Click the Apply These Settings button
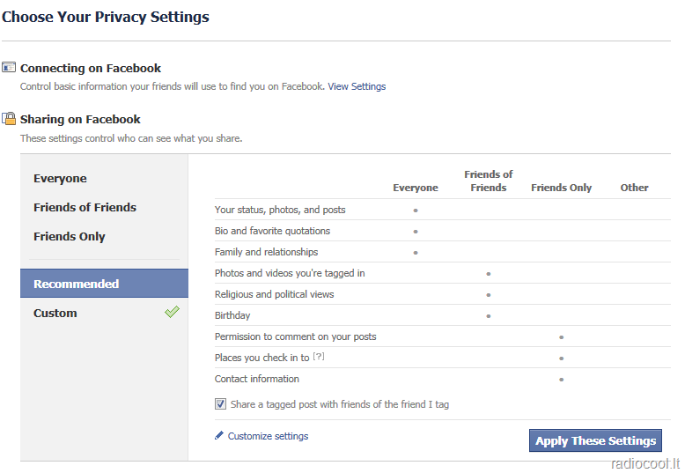This screenshot has height=473, width=685. tap(595, 440)
